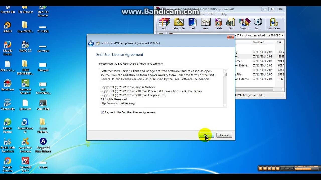Select the Tor Browser desktop folder
This screenshot has height=180, width=321.
click(25, 10)
